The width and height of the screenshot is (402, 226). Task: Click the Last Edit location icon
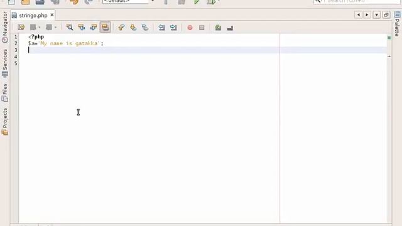click(x=21, y=28)
